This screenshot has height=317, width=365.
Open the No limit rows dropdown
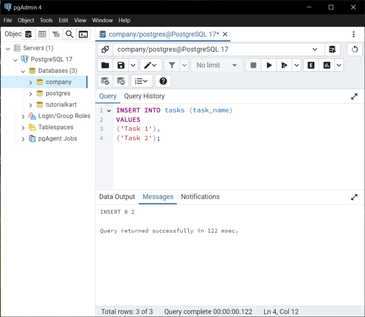pyautogui.click(x=217, y=65)
